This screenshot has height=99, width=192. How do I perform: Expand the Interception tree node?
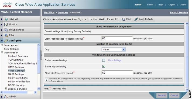pyautogui.click(x=2, y=45)
